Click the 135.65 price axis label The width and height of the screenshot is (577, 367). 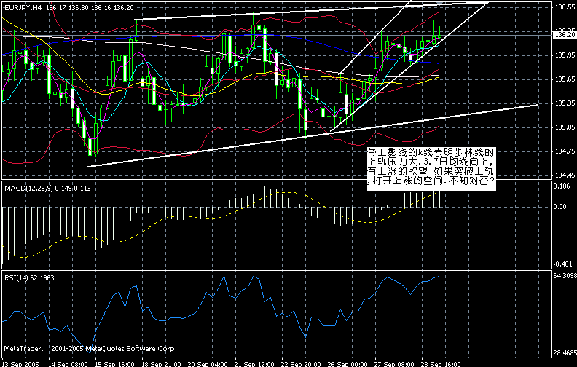click(x=565, y=79)
